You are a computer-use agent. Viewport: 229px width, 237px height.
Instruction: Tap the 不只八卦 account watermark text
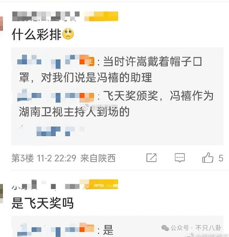coord(208,228)
